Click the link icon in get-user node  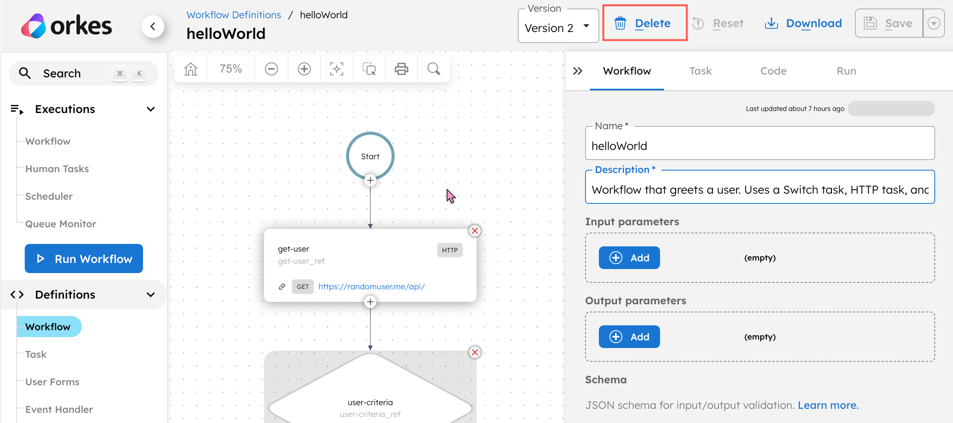coord(282,287)
